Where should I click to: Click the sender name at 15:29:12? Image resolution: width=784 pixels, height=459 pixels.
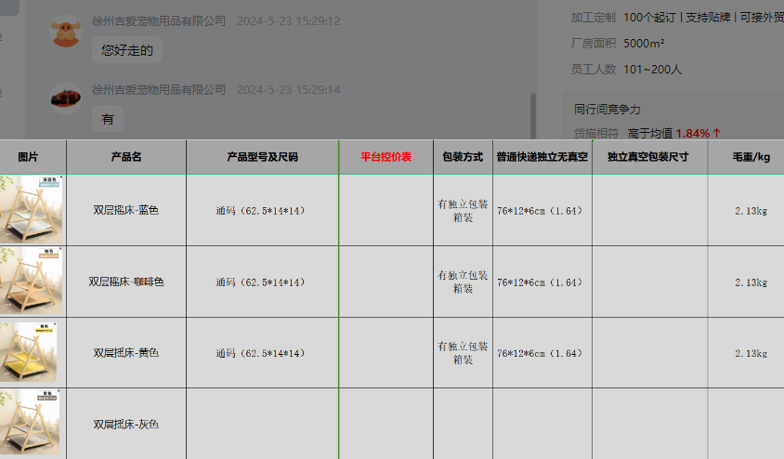click(159, 21)
